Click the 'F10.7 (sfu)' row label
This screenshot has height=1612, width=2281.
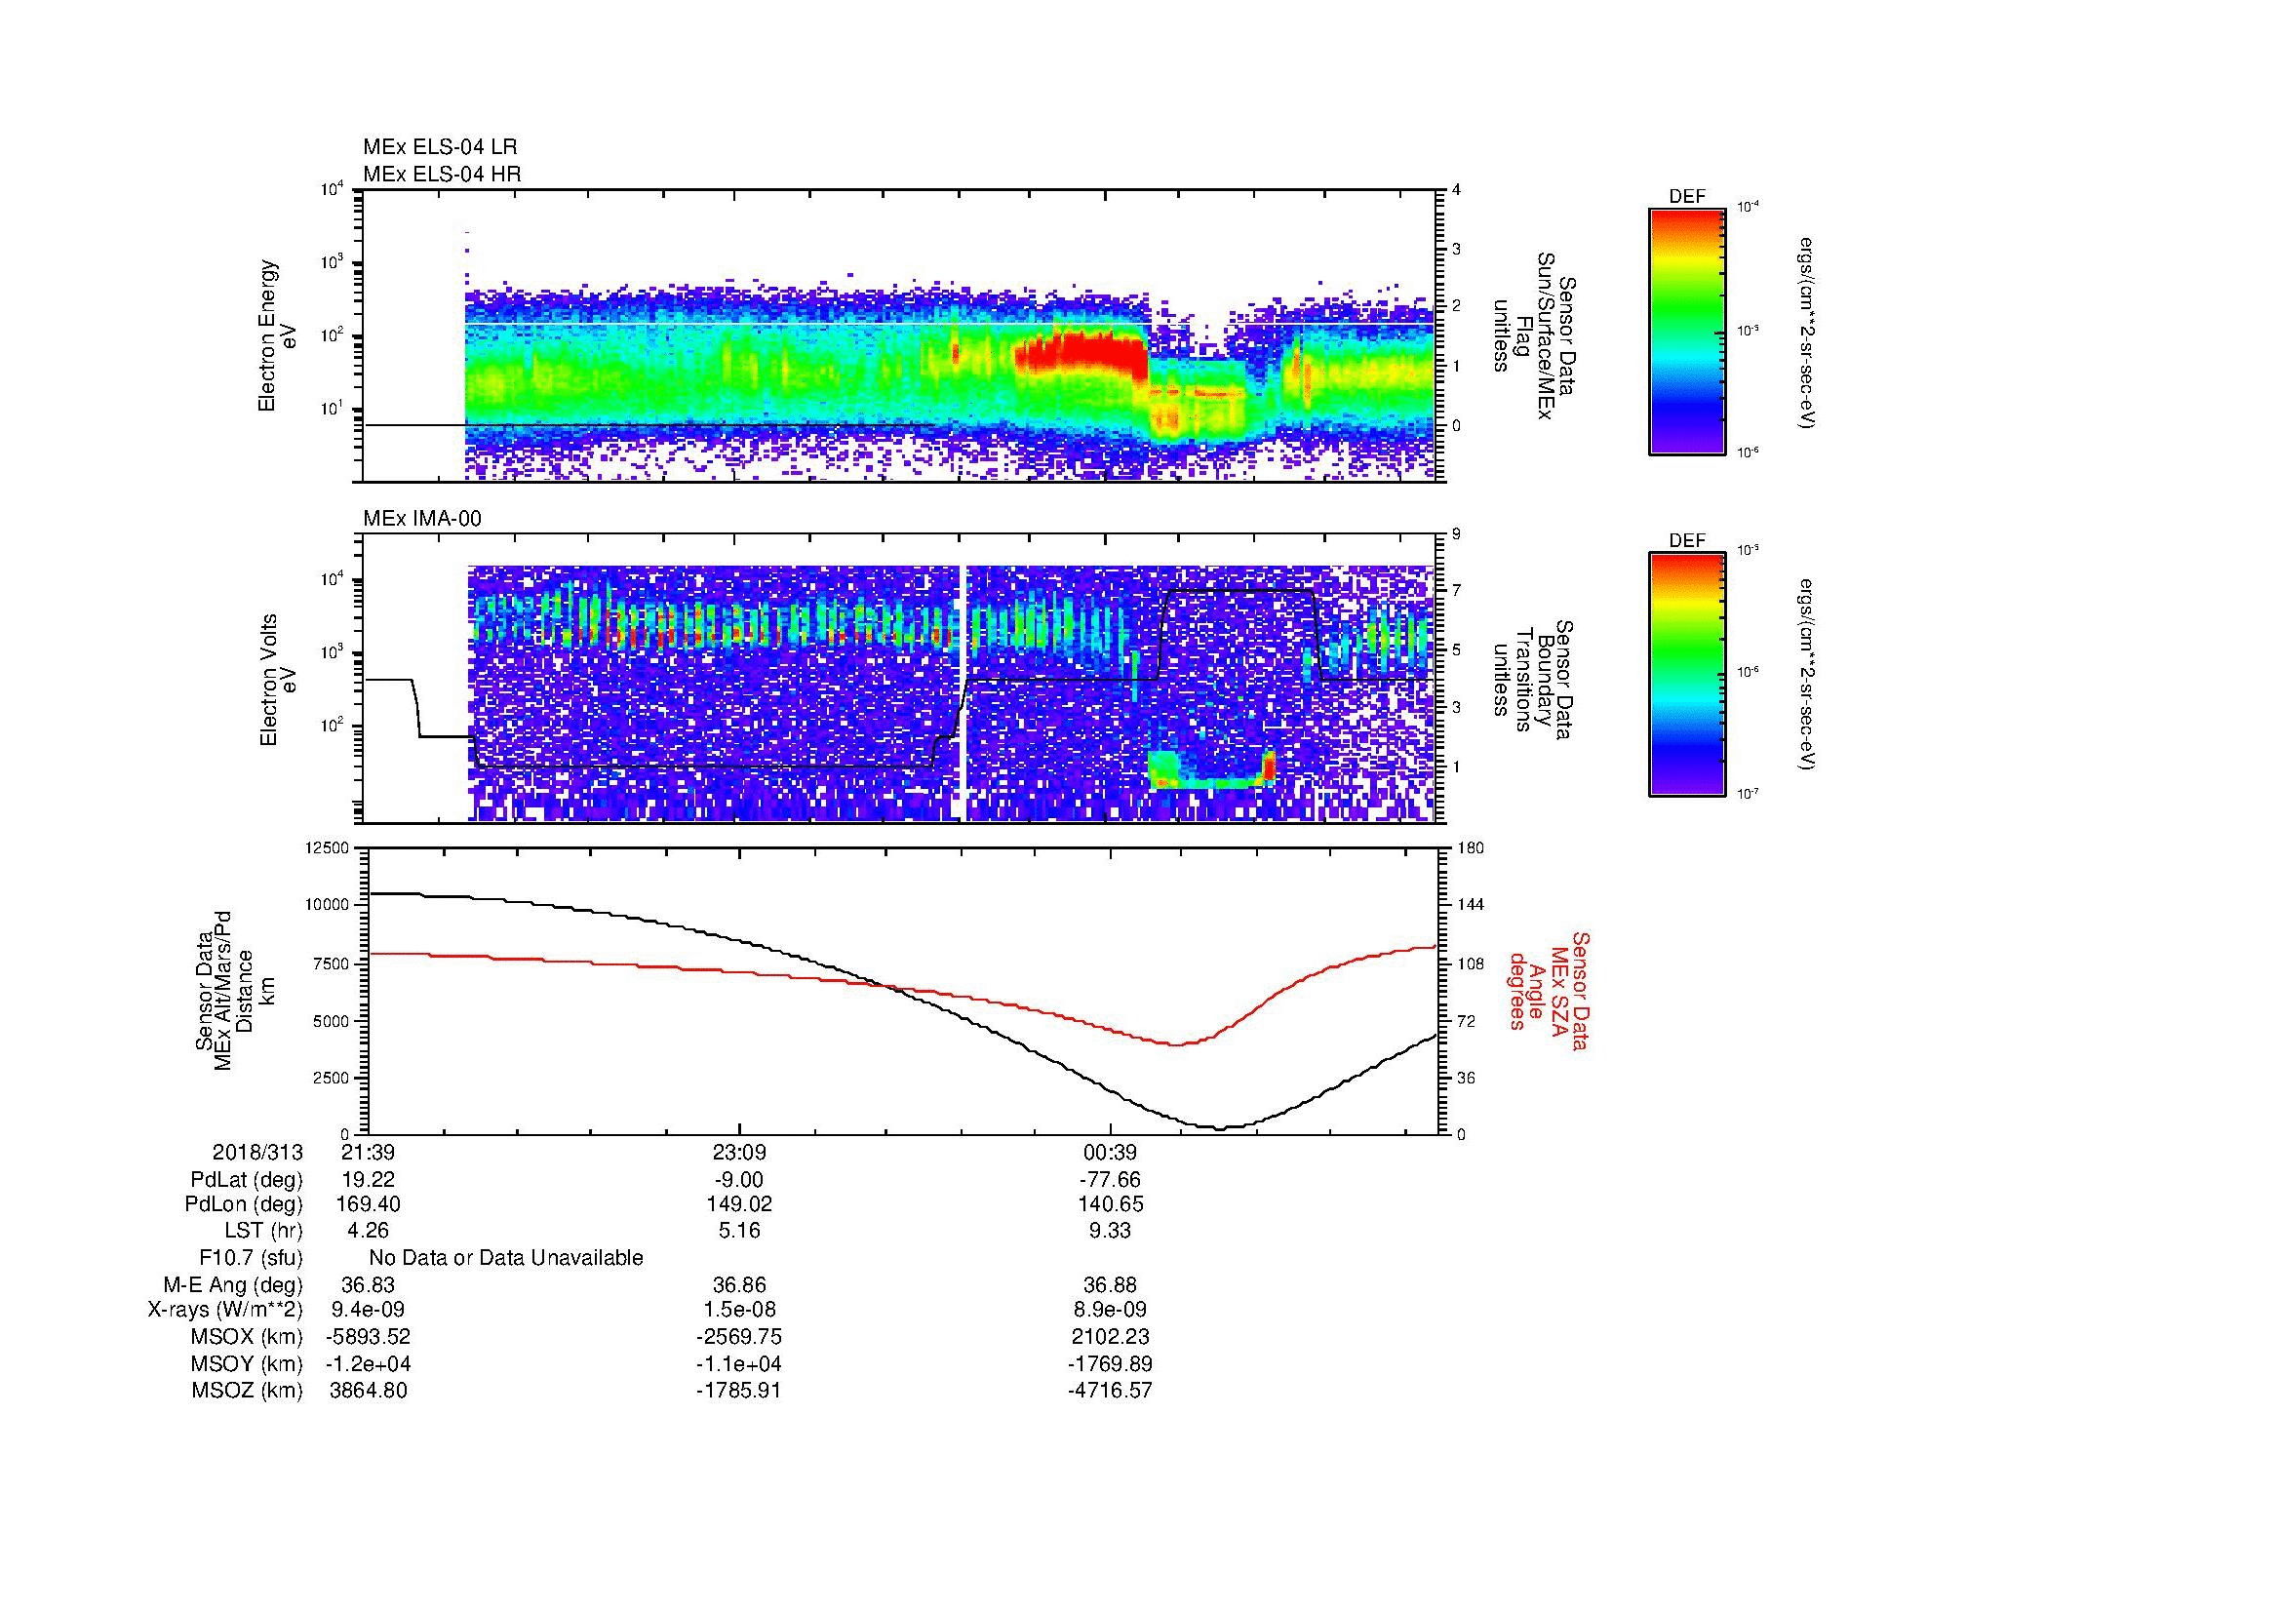[x=251, y=1257]
